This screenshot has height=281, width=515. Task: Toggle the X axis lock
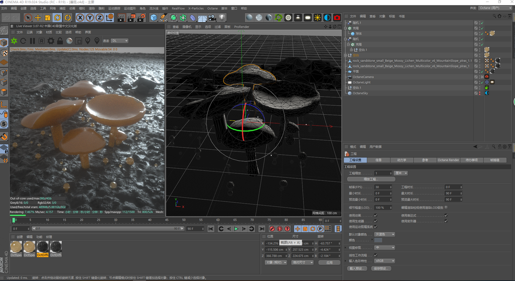(80, 17)
